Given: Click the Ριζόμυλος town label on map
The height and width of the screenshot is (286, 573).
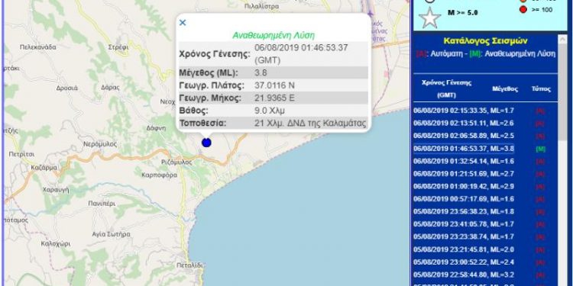Looking at the screenshot, I should click(x=176, y=162).
